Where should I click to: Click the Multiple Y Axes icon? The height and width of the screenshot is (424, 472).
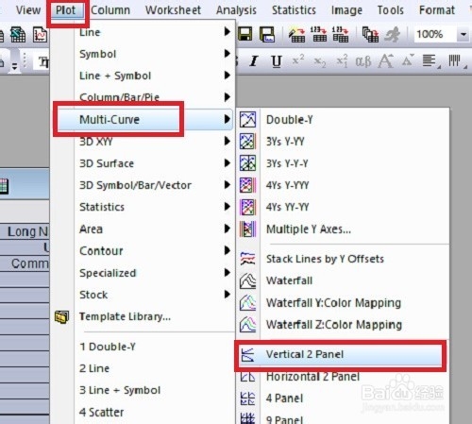tap(247, 229)
